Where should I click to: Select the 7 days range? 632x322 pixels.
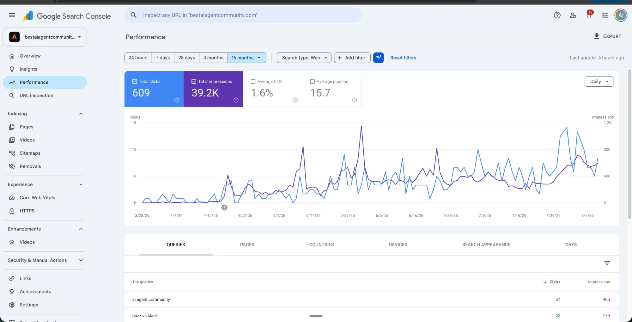tap(163, 58)
